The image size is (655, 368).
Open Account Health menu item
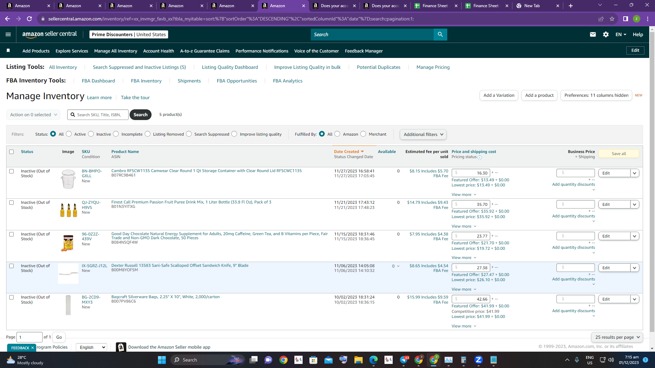click(x=159, y=51)
